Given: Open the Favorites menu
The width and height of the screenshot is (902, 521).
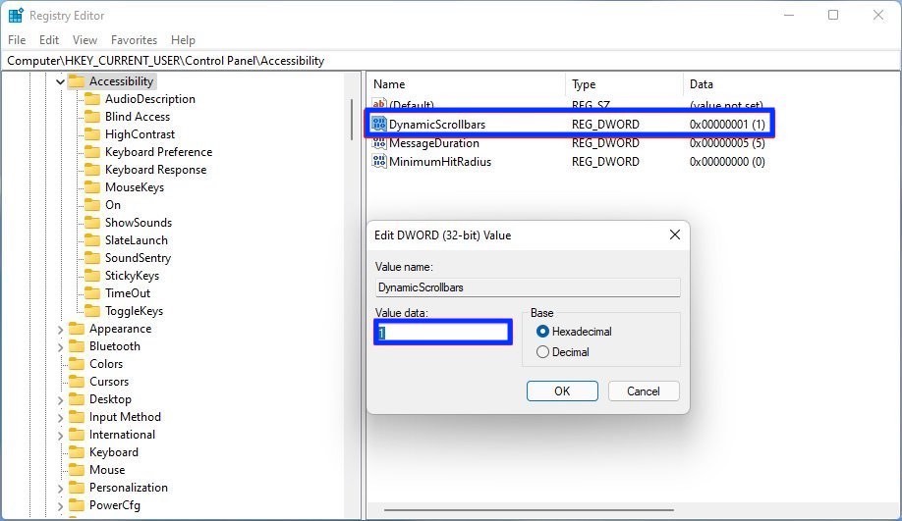Looking at the screenshot, I should [x=134, y=40].
